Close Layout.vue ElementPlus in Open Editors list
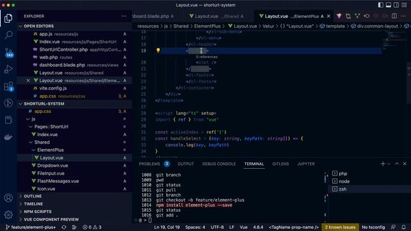 click(x=28, y=80)
